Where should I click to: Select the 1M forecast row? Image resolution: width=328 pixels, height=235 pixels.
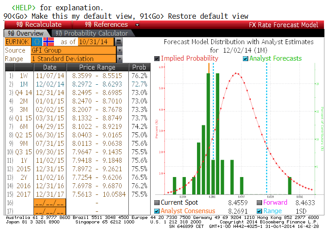pyautogui.click(x=78, y=84)
